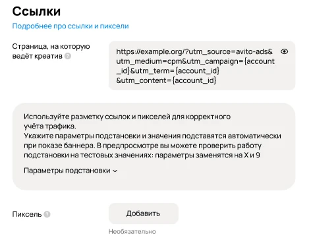311x247 pixels.
Task: Select the Пиксель field label
Action: tap(27, 214)
